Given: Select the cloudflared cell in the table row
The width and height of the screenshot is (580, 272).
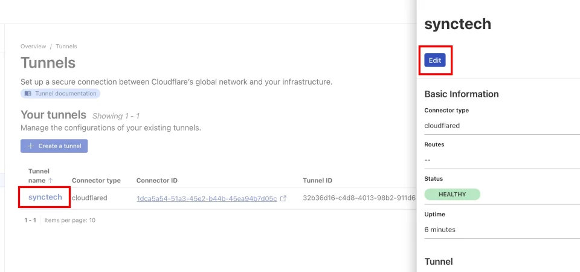Looking at the screenshot, I should [x=89, y=198].
